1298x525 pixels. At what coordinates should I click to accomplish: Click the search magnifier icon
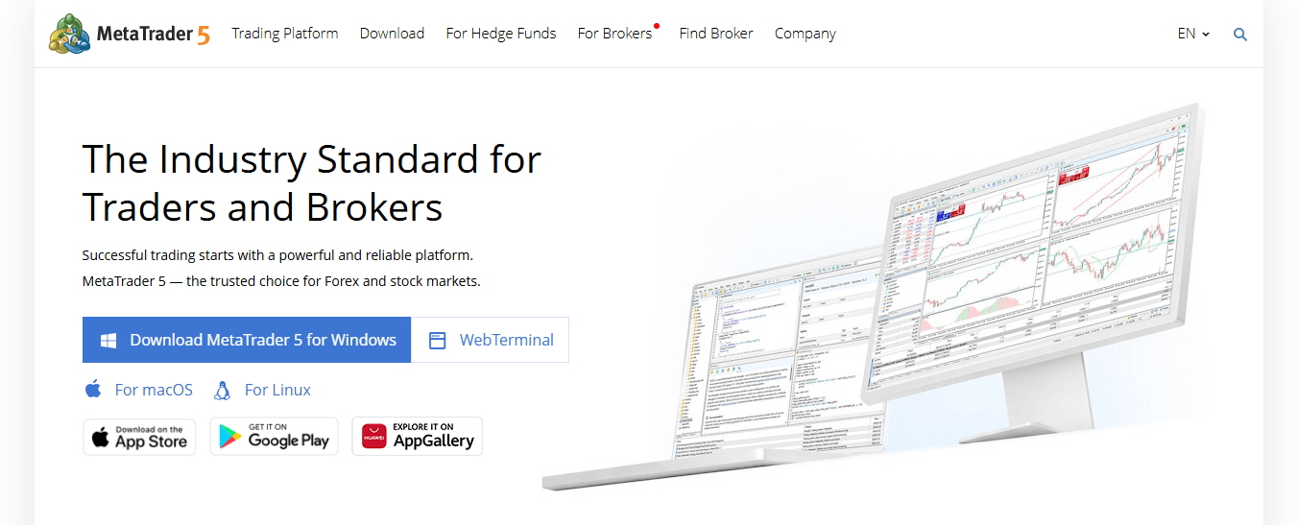pos(1240,35)
